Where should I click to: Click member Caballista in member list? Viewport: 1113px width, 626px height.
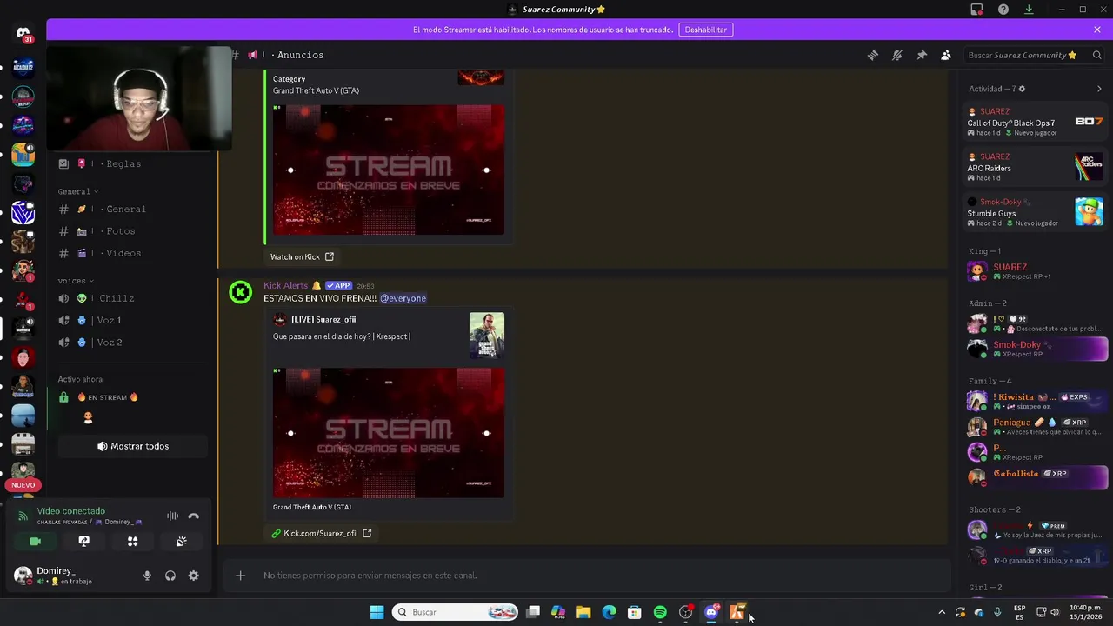click(x=1035, y=477)
